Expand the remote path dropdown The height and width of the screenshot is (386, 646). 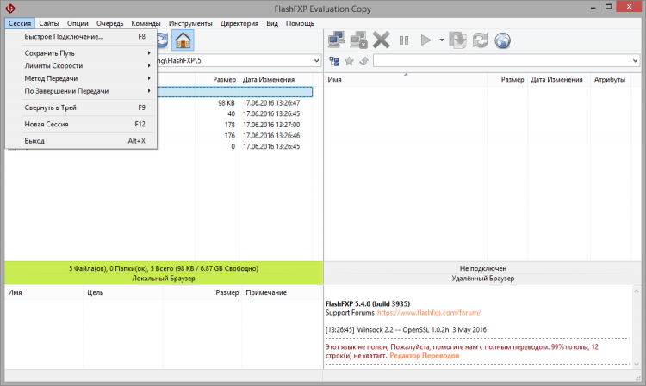[x=635, y=60]
